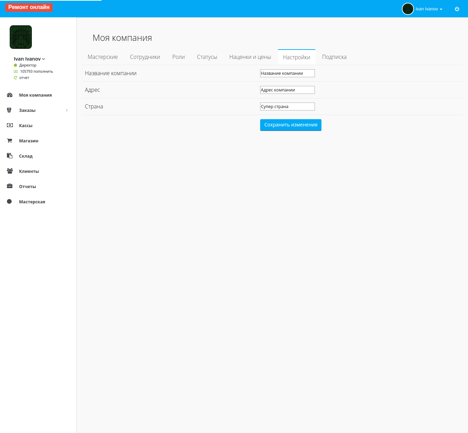Click the dashboard icon for Моя компания
This screenshot has height=433, width=468.
[10, 95]
